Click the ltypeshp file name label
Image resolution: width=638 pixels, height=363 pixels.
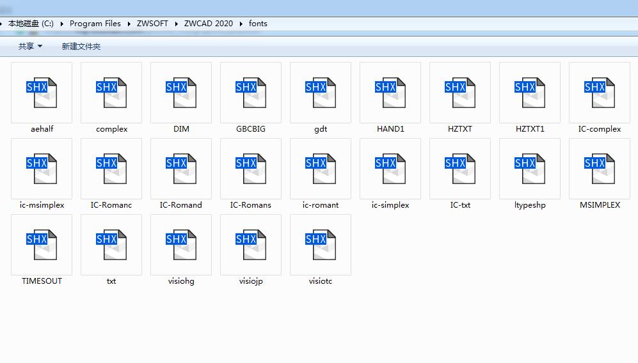pyautogui.click(x=530, y=205)
